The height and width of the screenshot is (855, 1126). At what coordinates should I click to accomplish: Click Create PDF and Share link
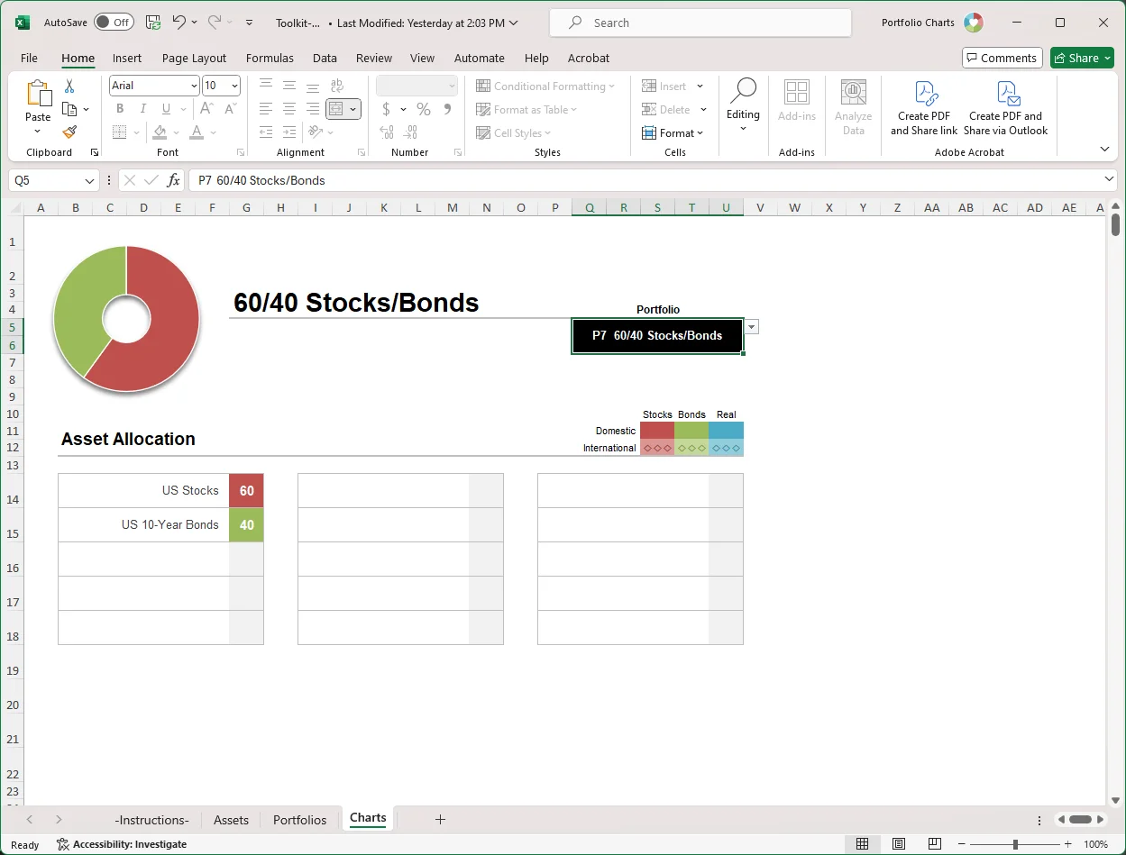pos(924,108)
